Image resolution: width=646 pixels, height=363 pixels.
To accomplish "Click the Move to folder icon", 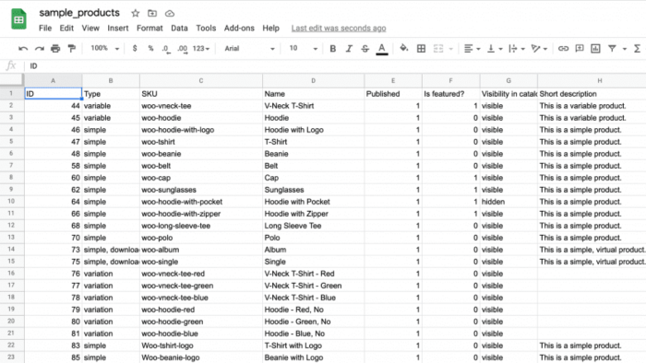I will pyautogui.click(x=152, y=13).
